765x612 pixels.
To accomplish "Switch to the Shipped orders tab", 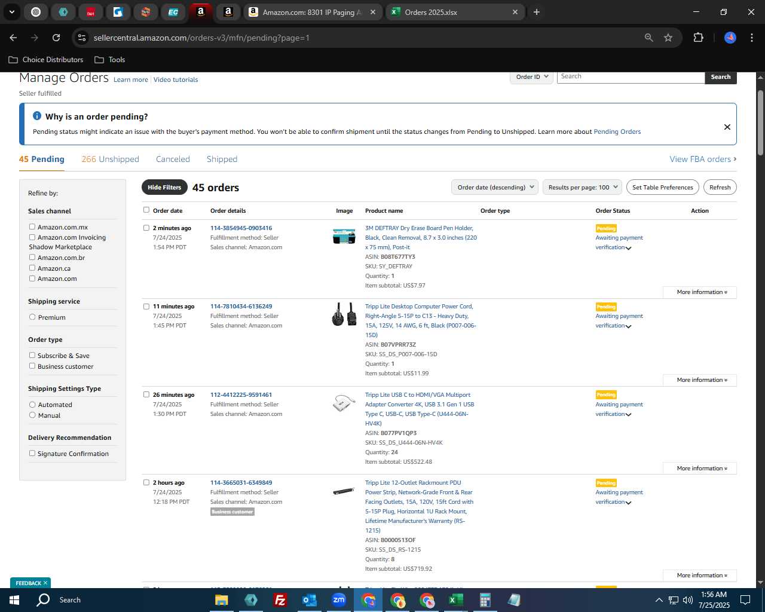I will [222, 159].
